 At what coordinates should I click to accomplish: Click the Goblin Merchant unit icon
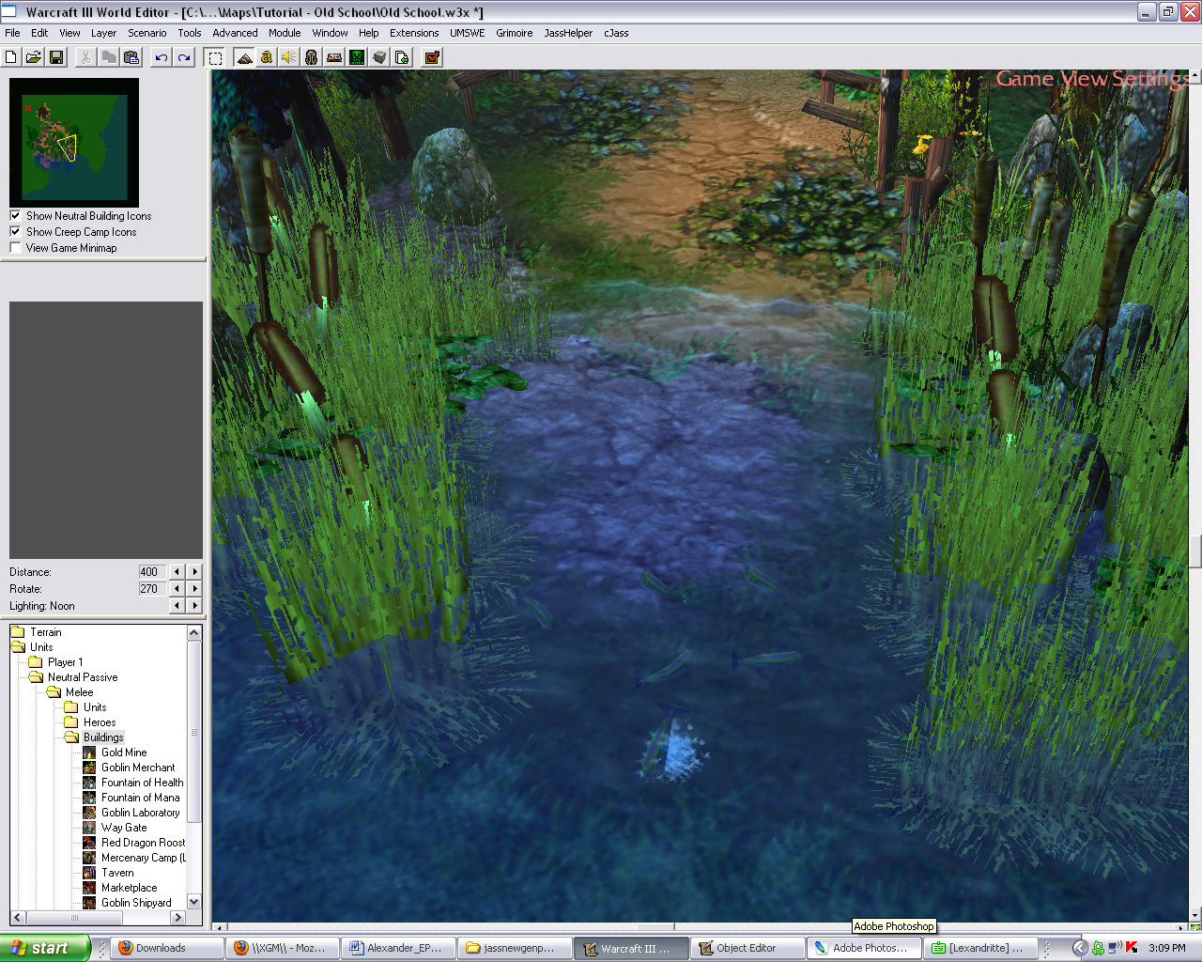(89, 768)
